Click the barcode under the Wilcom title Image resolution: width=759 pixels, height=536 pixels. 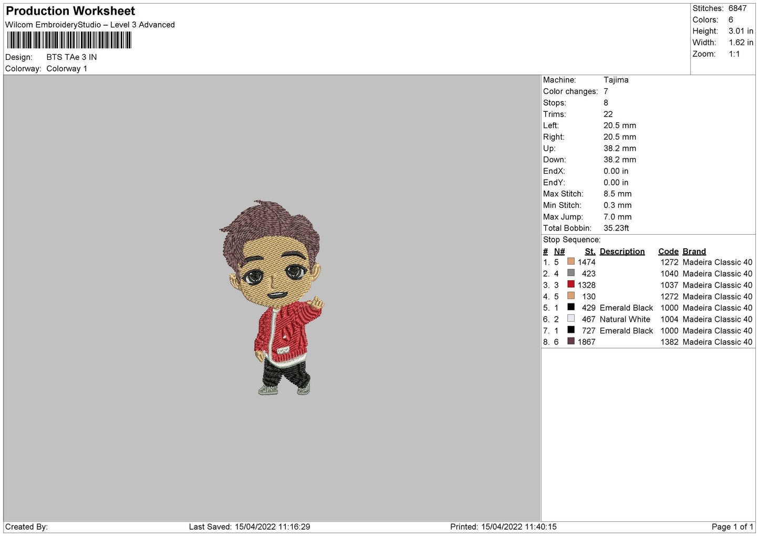click(x=69, y=40)
